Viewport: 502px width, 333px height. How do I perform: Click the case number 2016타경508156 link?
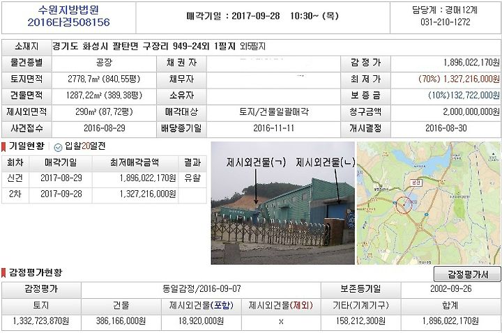click(x=68, y=22)
